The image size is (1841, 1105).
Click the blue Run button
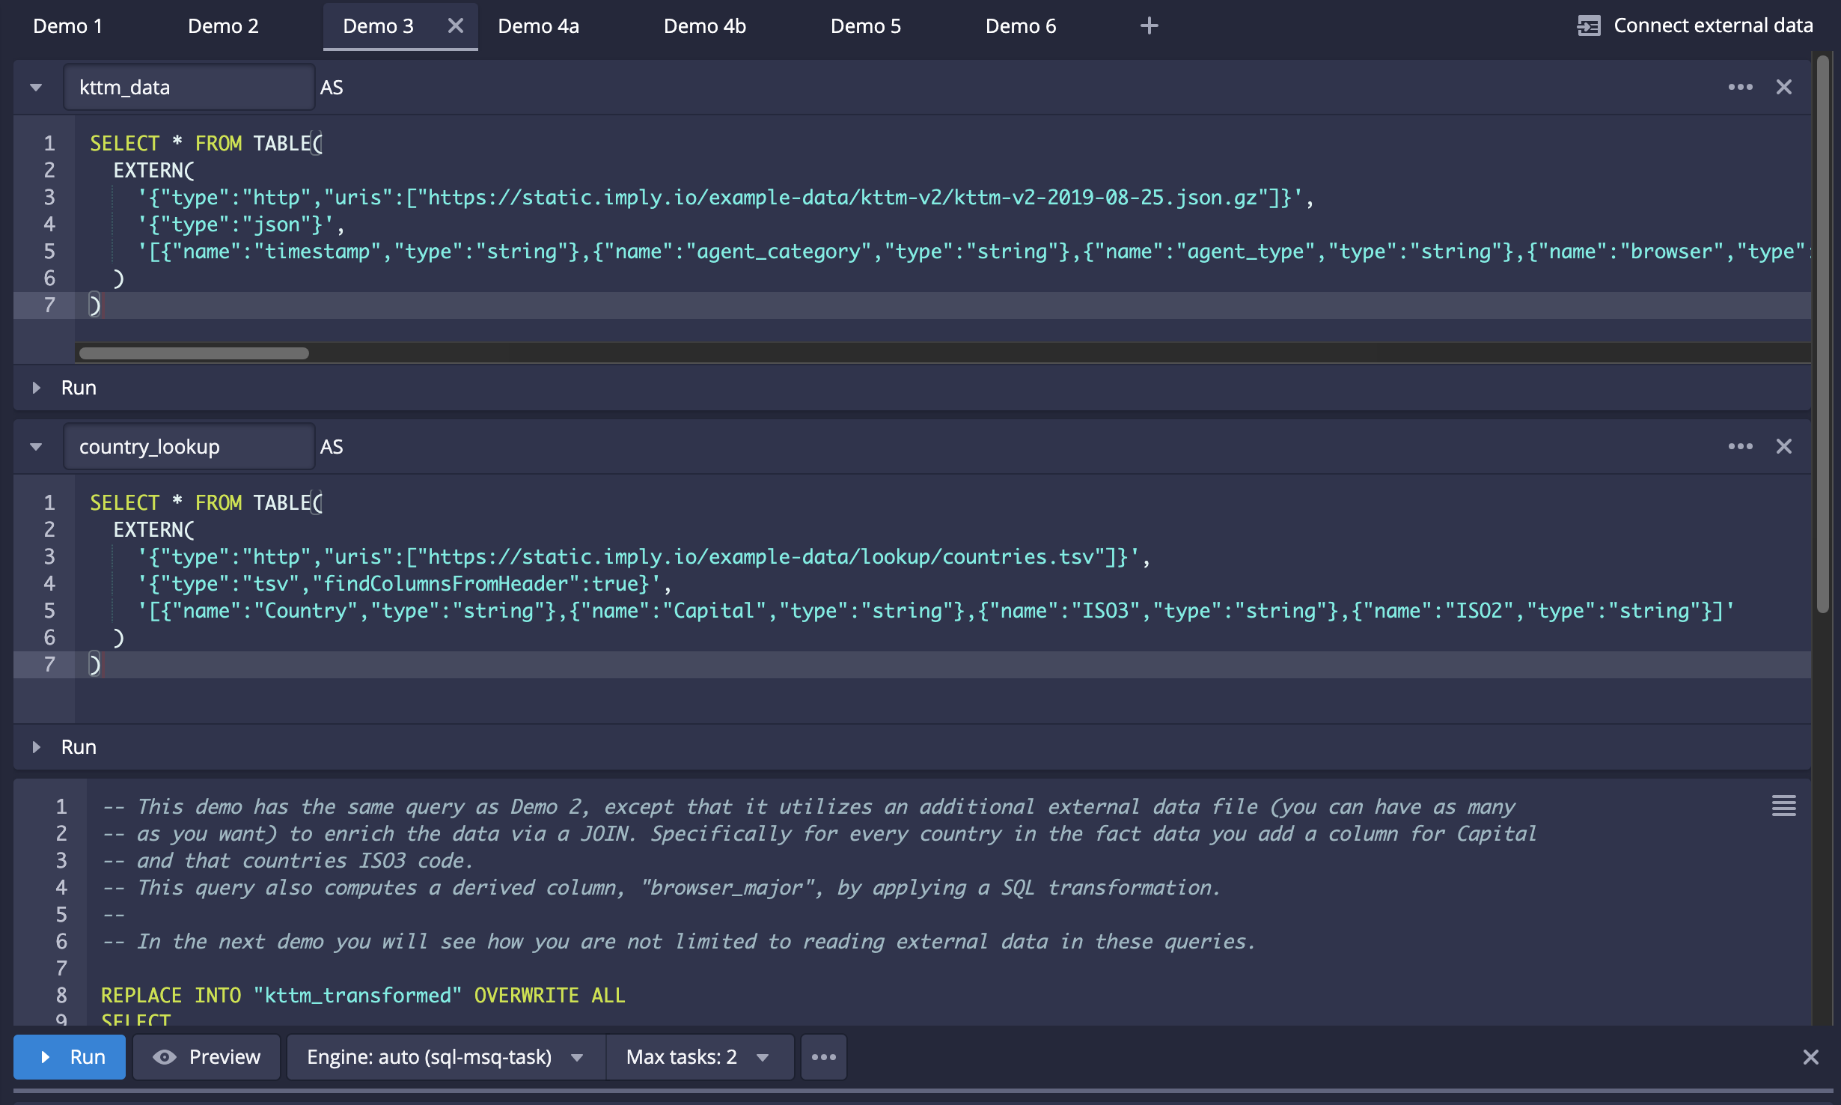click(70, 1057)
